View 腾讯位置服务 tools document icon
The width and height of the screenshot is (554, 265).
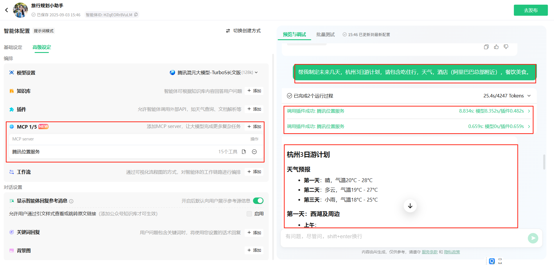244,152
